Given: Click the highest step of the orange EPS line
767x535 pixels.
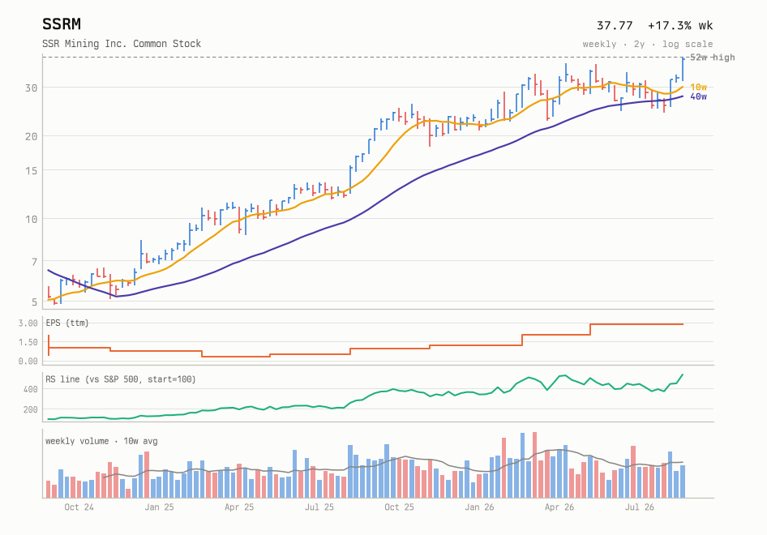Looking at the screenshot, I should click(x=636, y=324).
